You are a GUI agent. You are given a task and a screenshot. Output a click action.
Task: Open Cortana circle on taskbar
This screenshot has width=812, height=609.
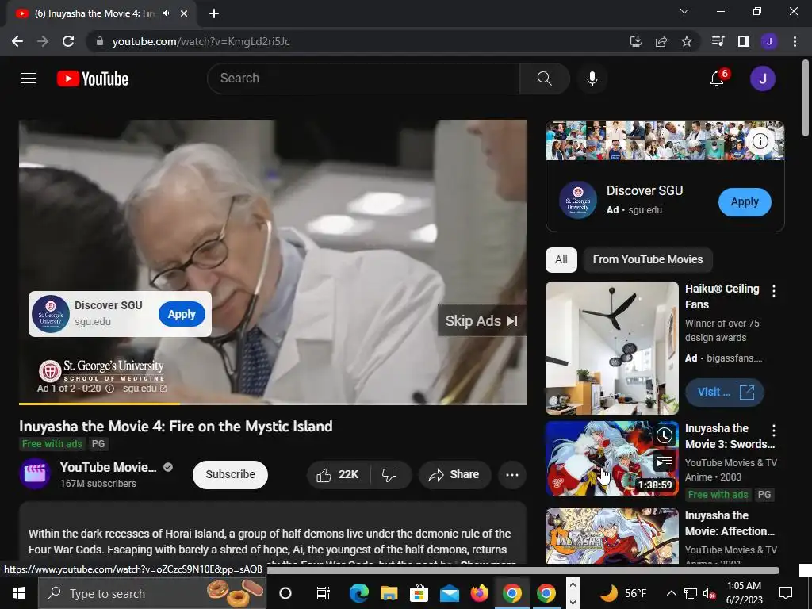(x=285, y=593)
